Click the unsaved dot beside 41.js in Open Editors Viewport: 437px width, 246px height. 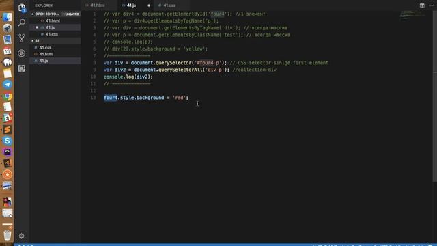point(37,27)
